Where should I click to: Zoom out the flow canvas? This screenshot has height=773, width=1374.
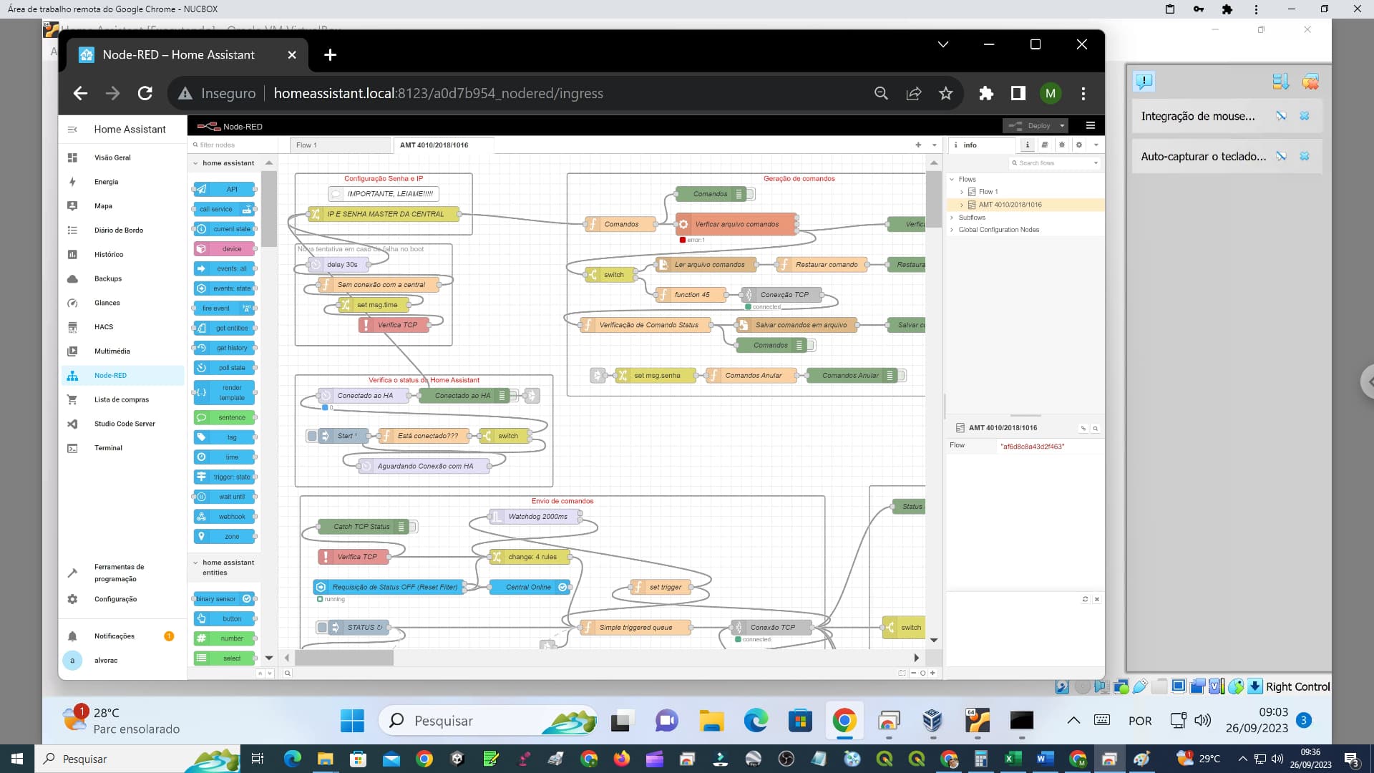pos(914,673)
